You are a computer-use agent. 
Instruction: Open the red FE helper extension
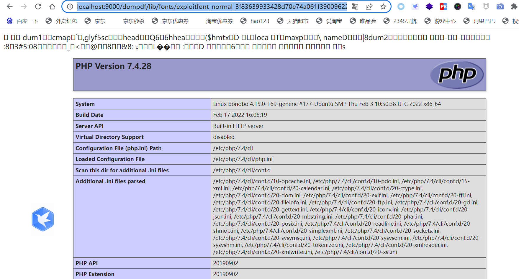(x=443, y=6)
